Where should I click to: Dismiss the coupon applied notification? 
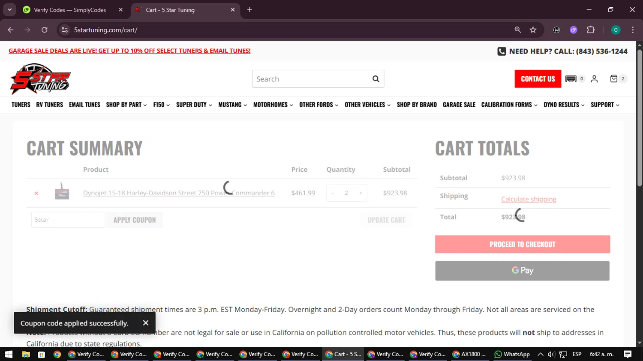146,323
